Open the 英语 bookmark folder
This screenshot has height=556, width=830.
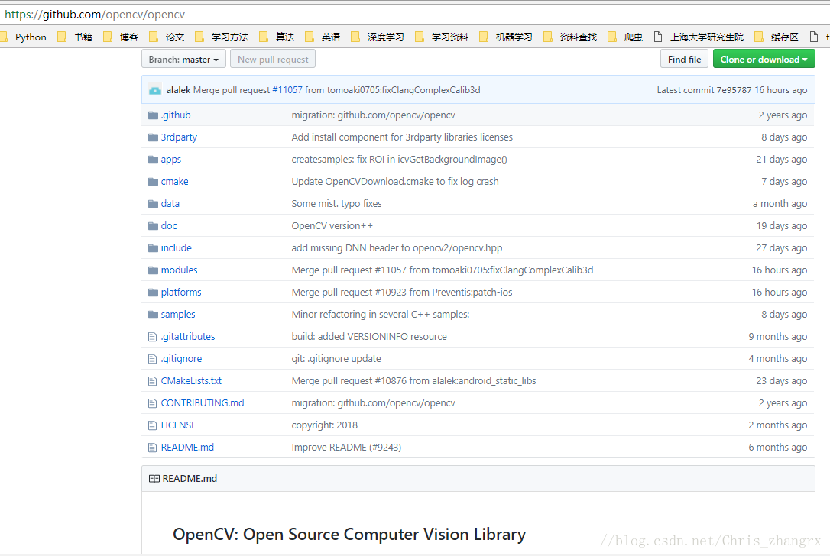tap(323, 37)
